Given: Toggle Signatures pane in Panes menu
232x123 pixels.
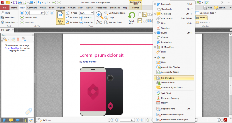Looking at the screenshot, I should (x=174, y=28).
